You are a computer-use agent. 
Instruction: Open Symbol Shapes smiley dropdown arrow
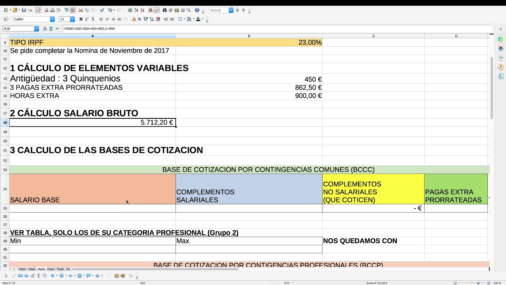(x=66, y=275)
